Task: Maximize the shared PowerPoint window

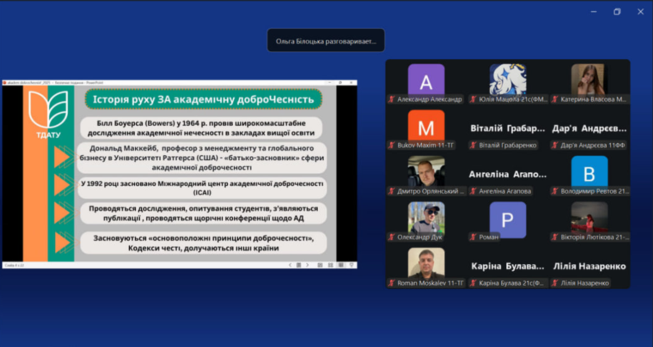Action: 341,83
